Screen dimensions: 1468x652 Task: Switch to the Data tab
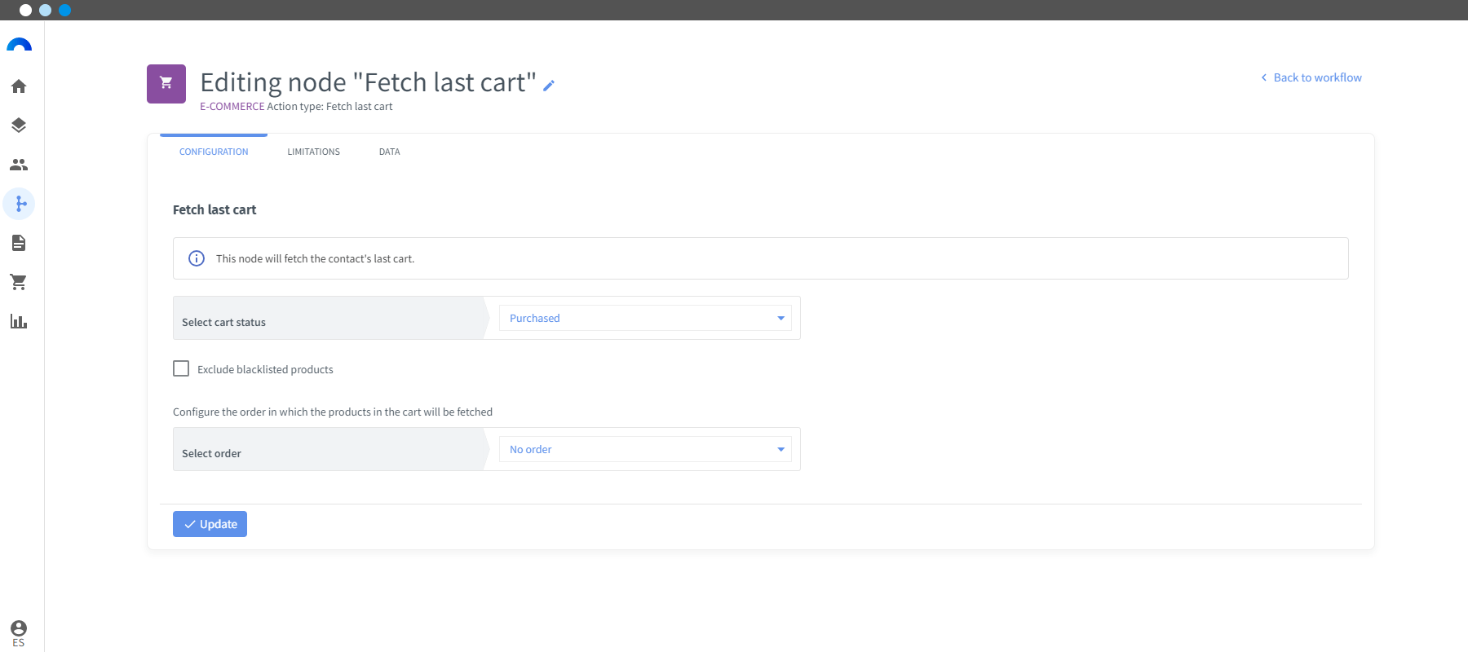pos(390,152)
